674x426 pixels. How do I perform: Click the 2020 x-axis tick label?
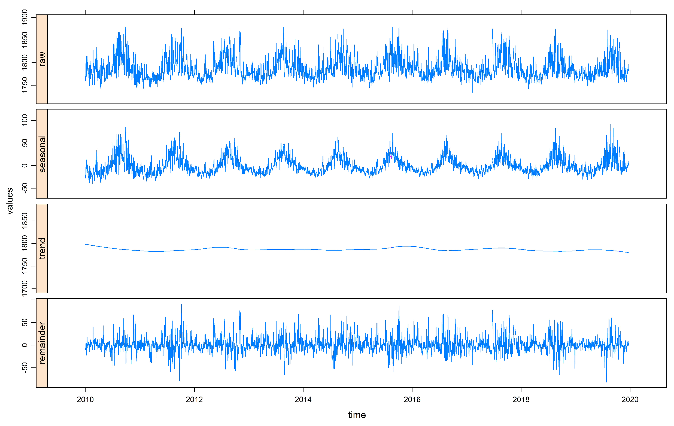[630, 399]
